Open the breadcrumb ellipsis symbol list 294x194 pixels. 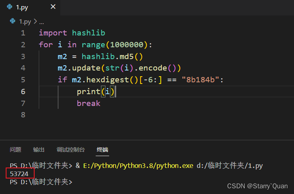42,23
